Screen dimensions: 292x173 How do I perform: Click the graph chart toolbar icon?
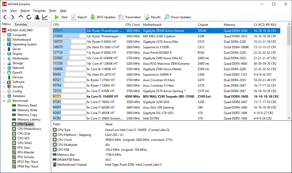point(45,17)
